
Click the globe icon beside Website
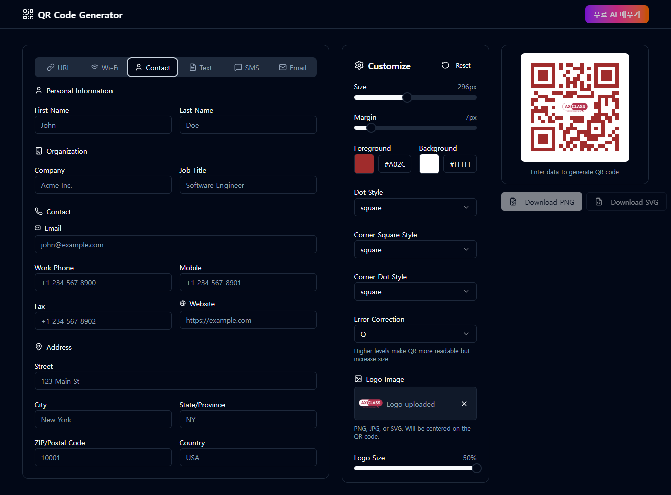pyautogui.click(x=182, y=303)
